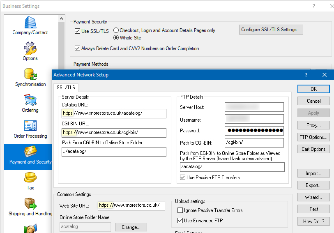Open the Order Processing icon
This screenshot has width=334, height=233.
pos(30,126)
